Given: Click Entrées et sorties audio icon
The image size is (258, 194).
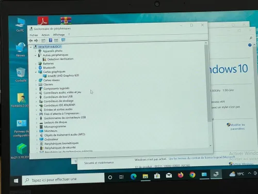Looking at the screenshot, I should click(41, 110).
